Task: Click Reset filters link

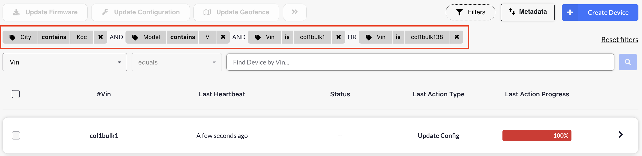Action: tap(620, 40)
